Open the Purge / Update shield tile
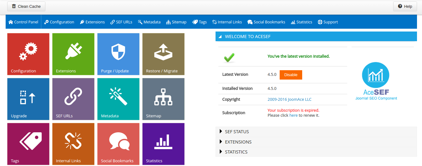This screenshot has width=422, height=166. [x=118, y=54]
